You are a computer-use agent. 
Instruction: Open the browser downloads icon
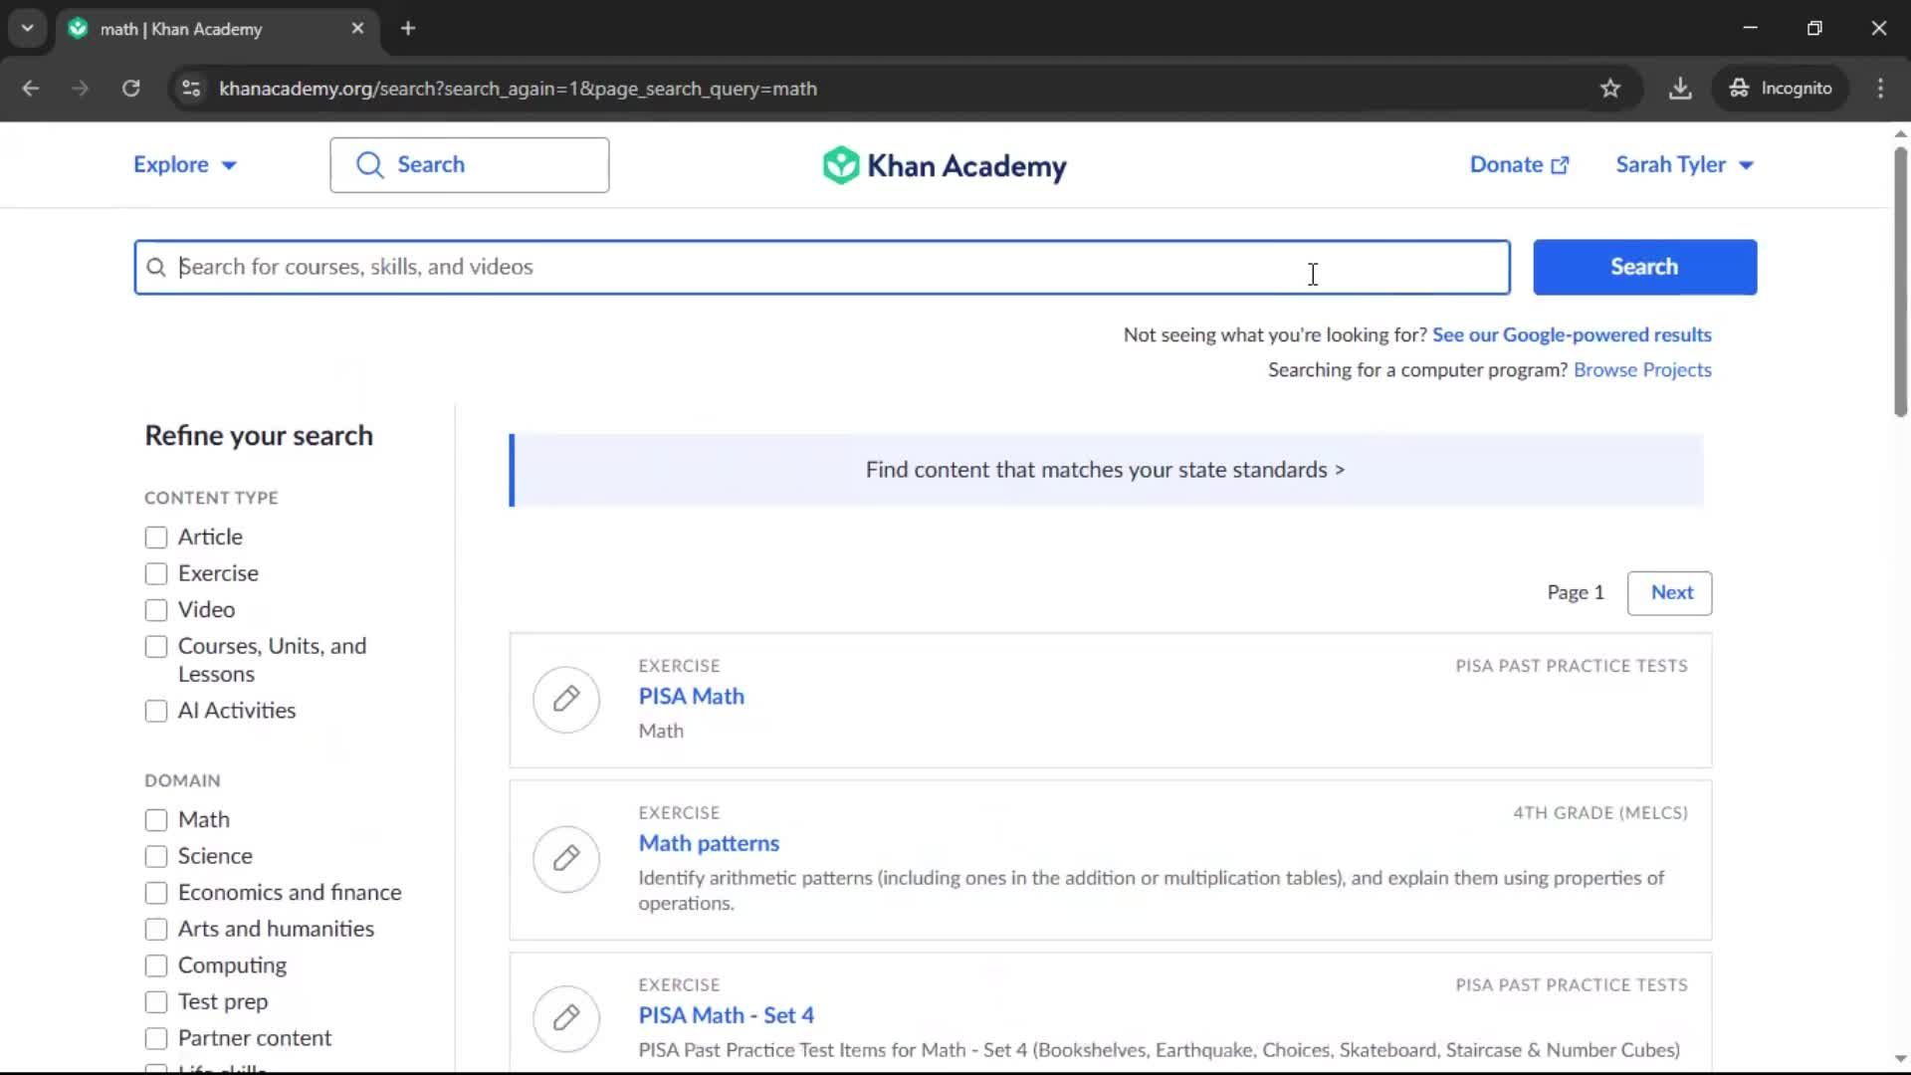pos(1680,89)
